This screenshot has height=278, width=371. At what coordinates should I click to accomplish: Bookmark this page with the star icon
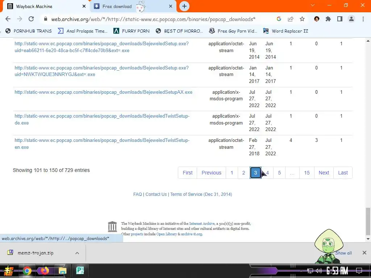tap(302, 19)
